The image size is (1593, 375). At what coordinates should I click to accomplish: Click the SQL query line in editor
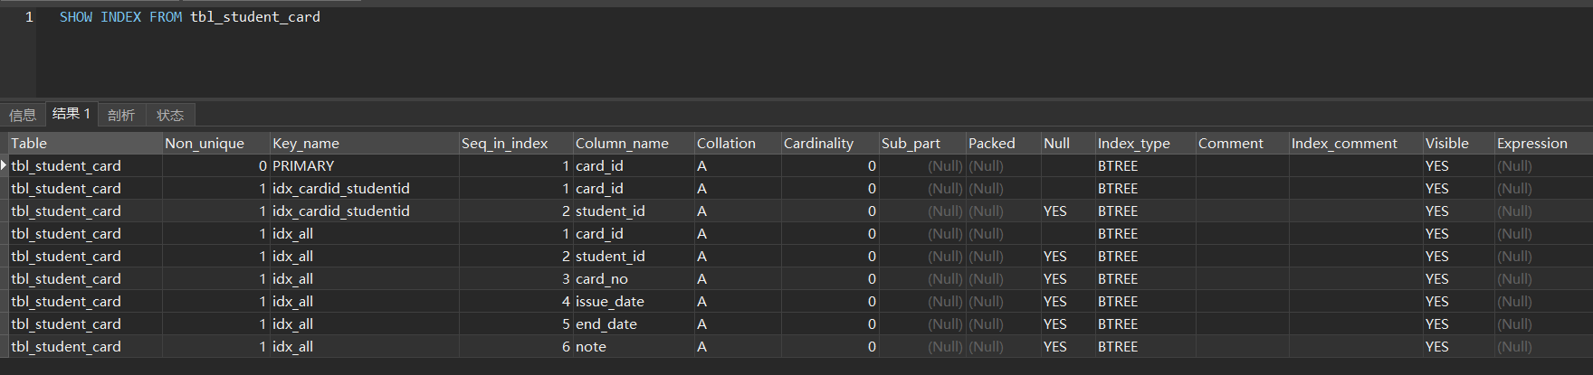point(190,17)
